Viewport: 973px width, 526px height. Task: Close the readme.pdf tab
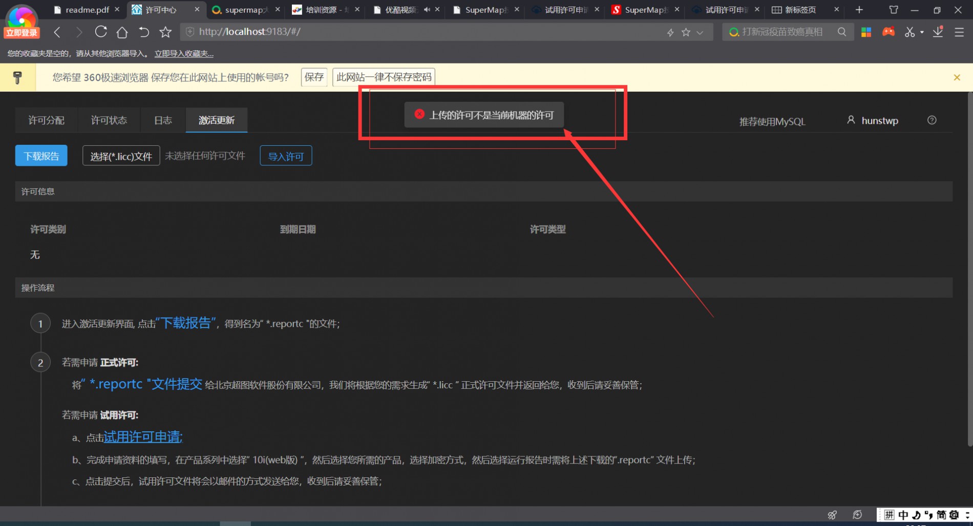click(x=117, y=10)
